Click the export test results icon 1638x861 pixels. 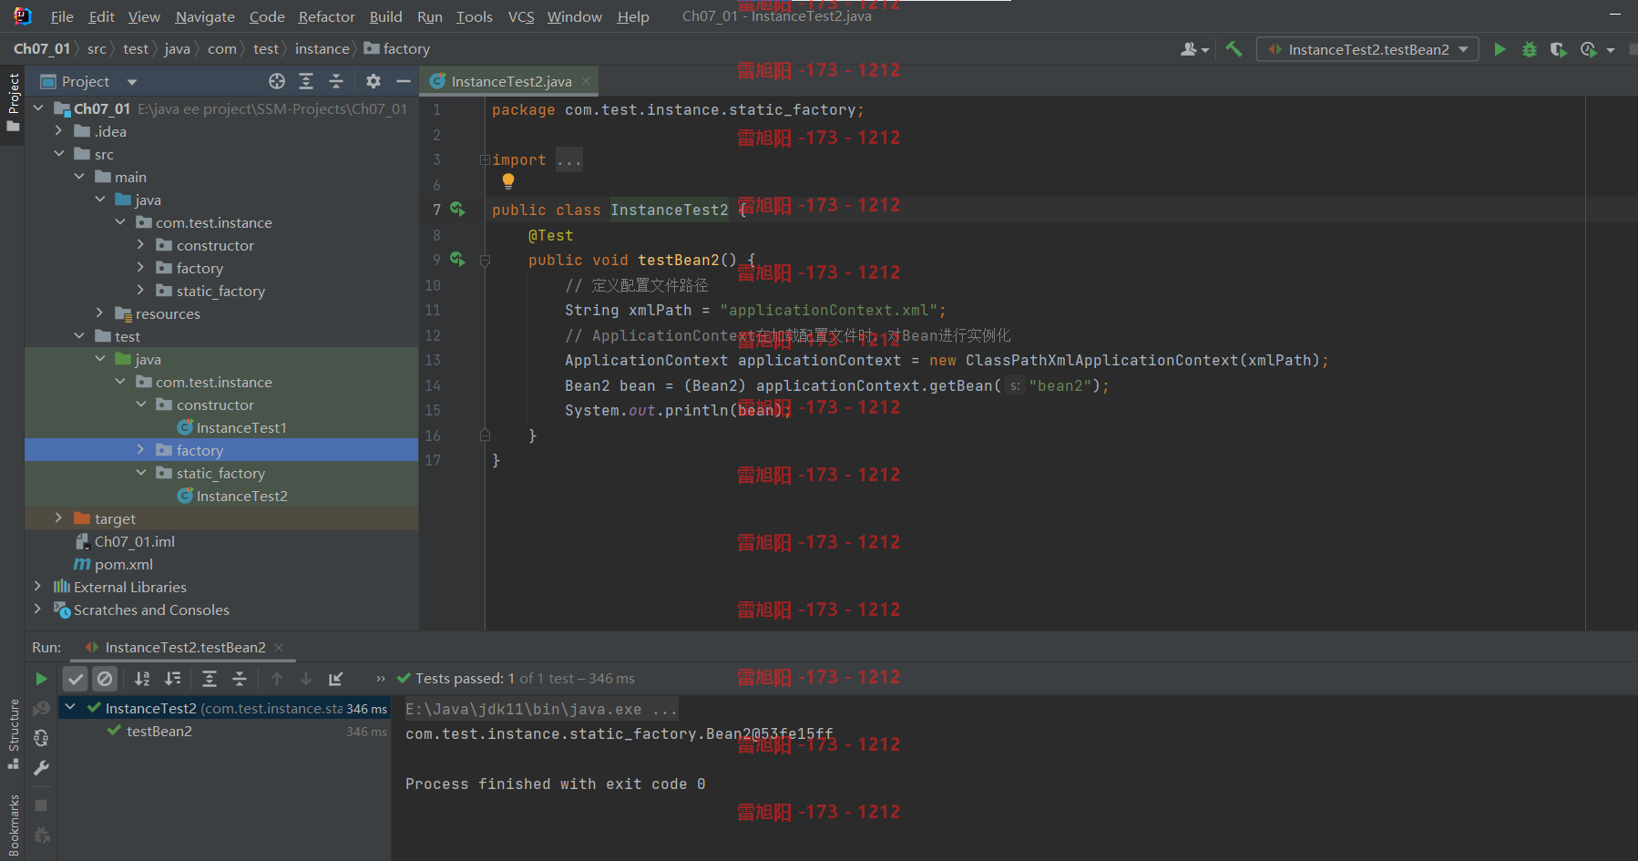336,679
